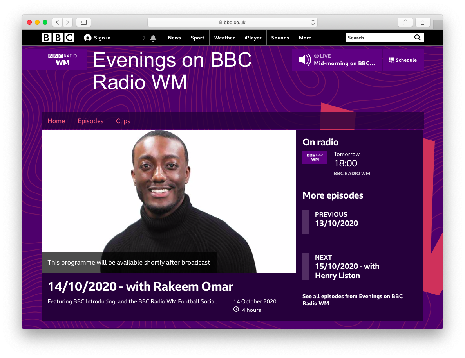Switch to the Episodes tab
The height and width of the screenshot is (358, 465).
pos(90,121)
